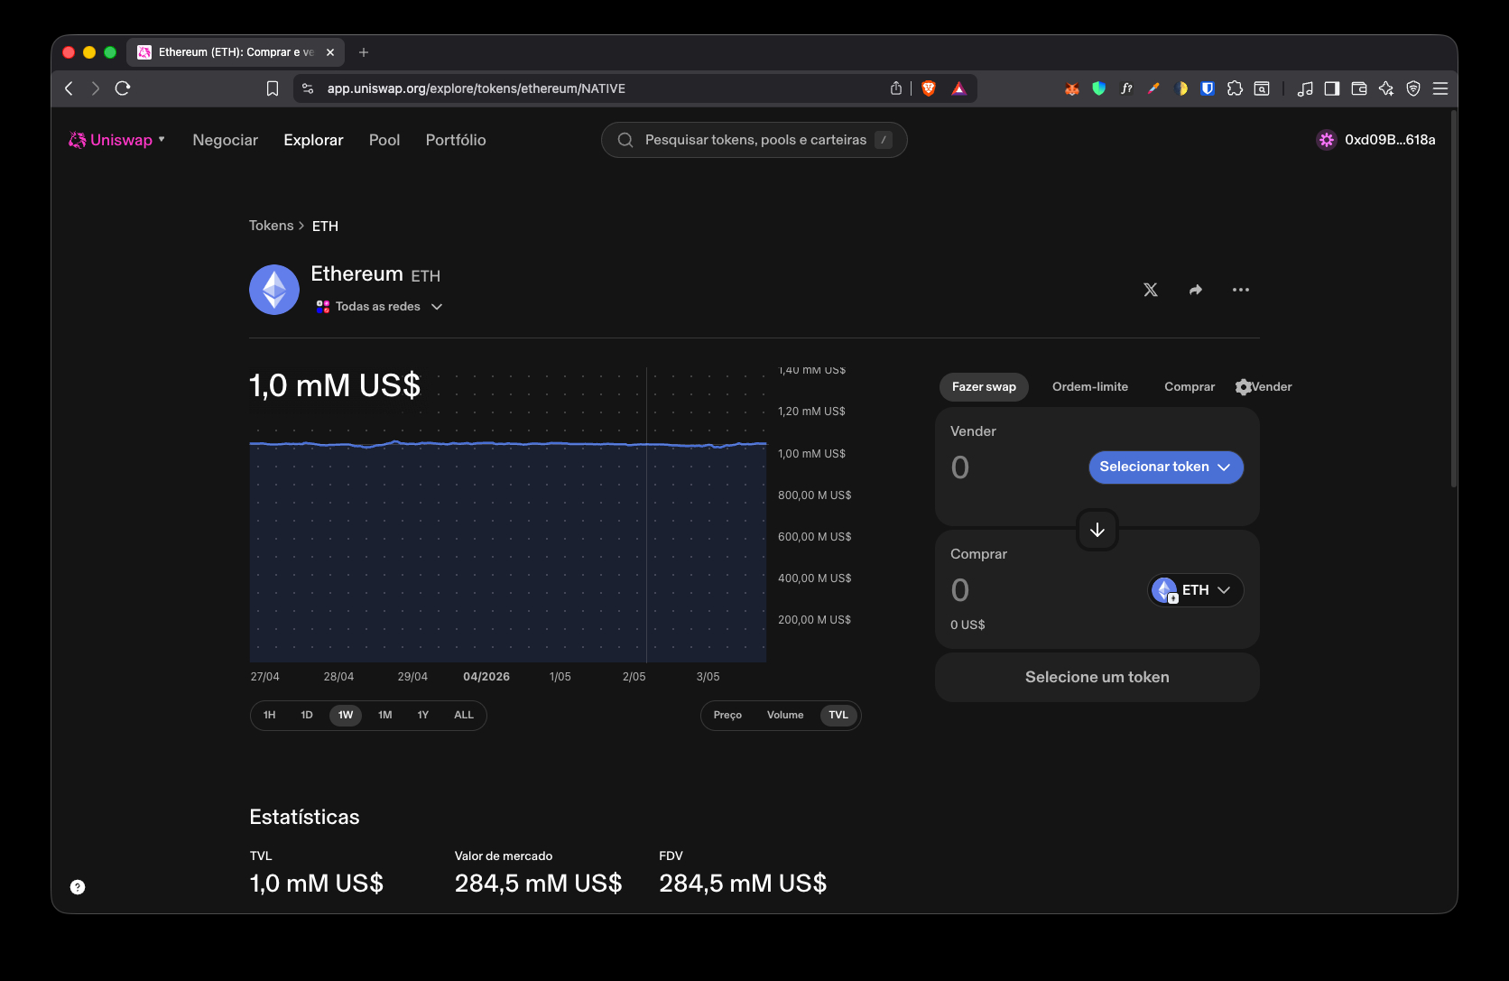The height and width of the screenshot is (981, 1509).
Task: Open the Bitwarden extension icon
Action: [x=1208, y=88]
